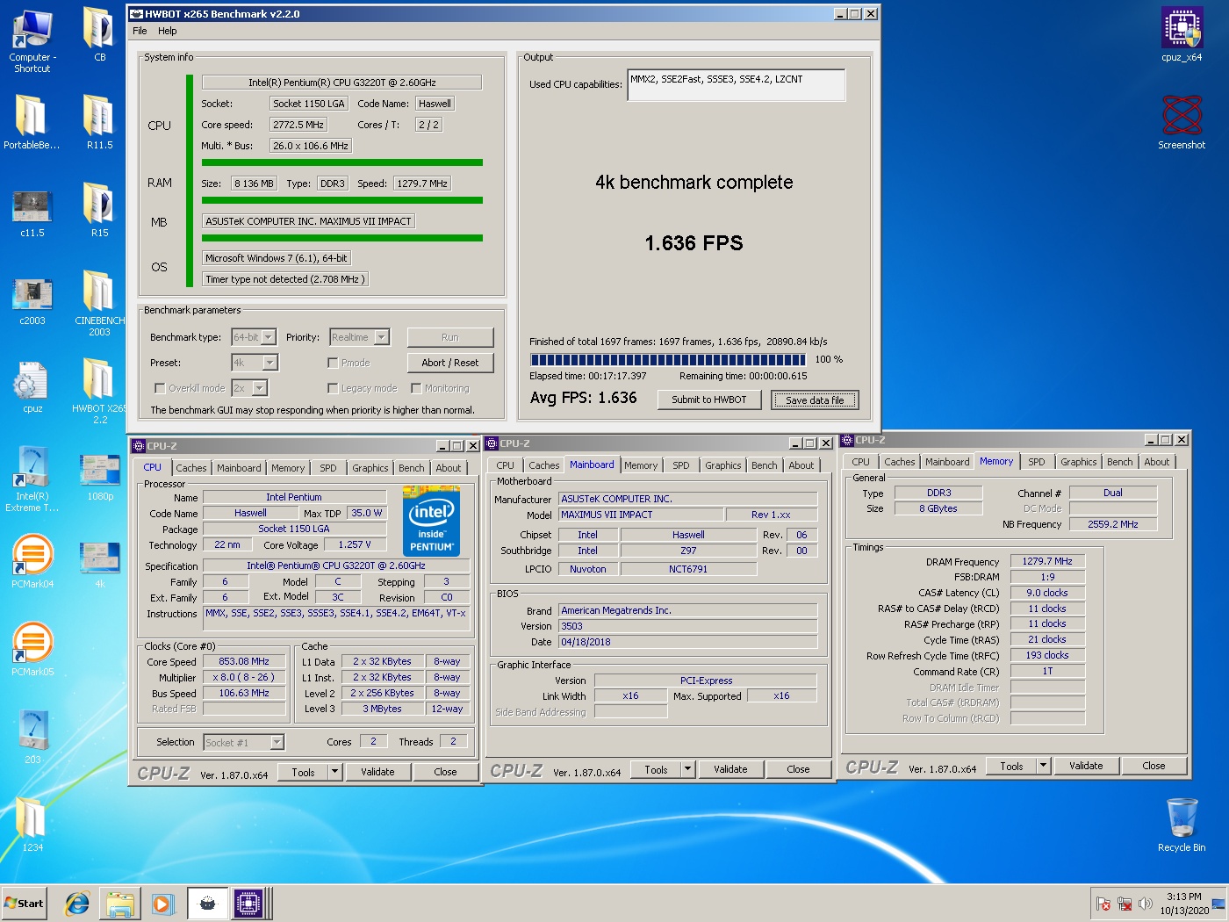Enable the Overkill mode checkbox
The image size is (1229, 922).
(160, 388)
